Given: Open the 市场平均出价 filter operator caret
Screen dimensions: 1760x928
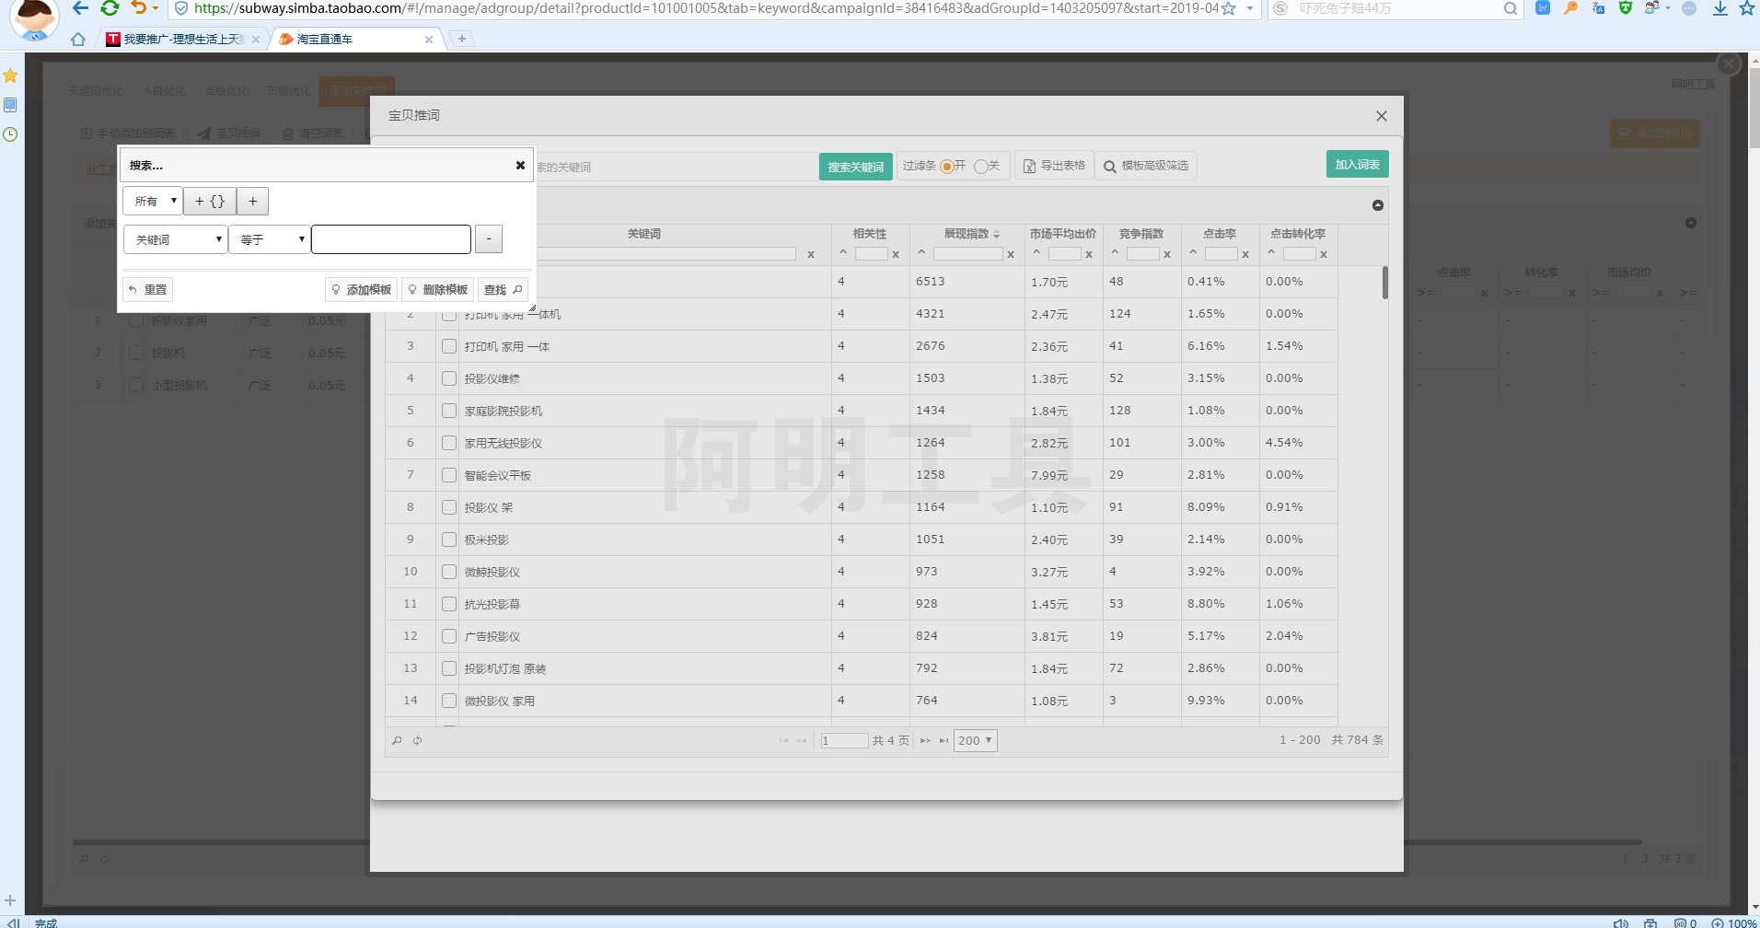Looking at the screenshot, I should click(x=1036, y=253).
